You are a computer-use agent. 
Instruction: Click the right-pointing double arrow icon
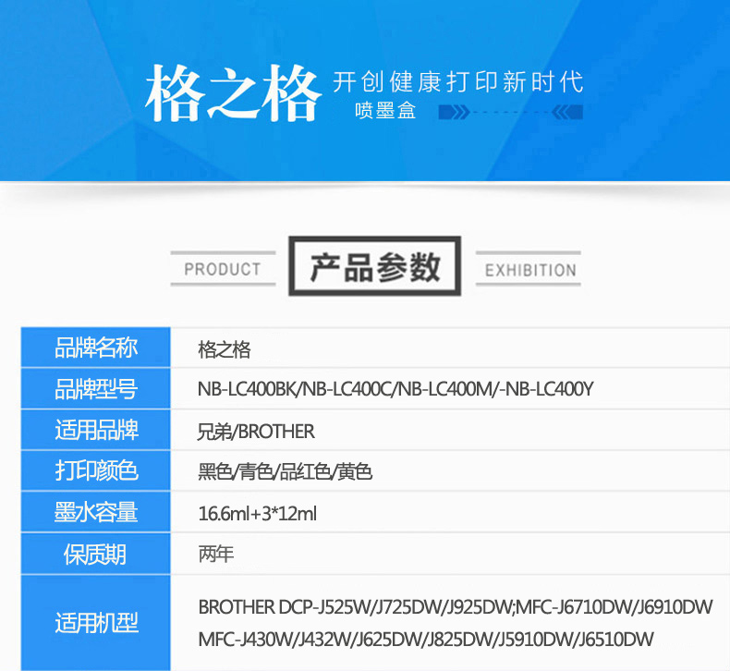coord(454,112)
